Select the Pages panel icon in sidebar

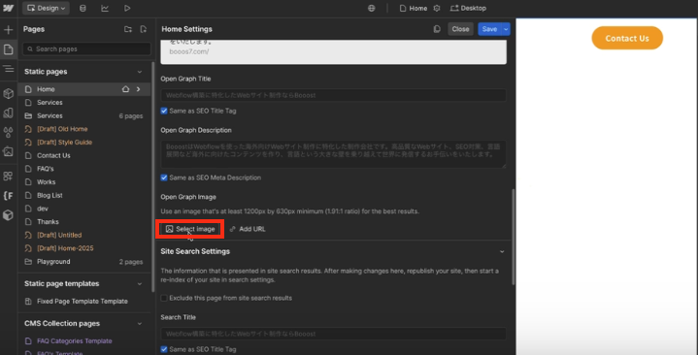click(x=8, y=49)
